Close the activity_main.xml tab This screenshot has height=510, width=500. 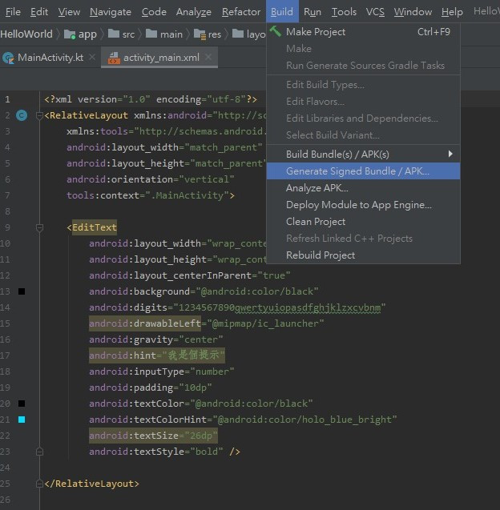pos(209,58)
